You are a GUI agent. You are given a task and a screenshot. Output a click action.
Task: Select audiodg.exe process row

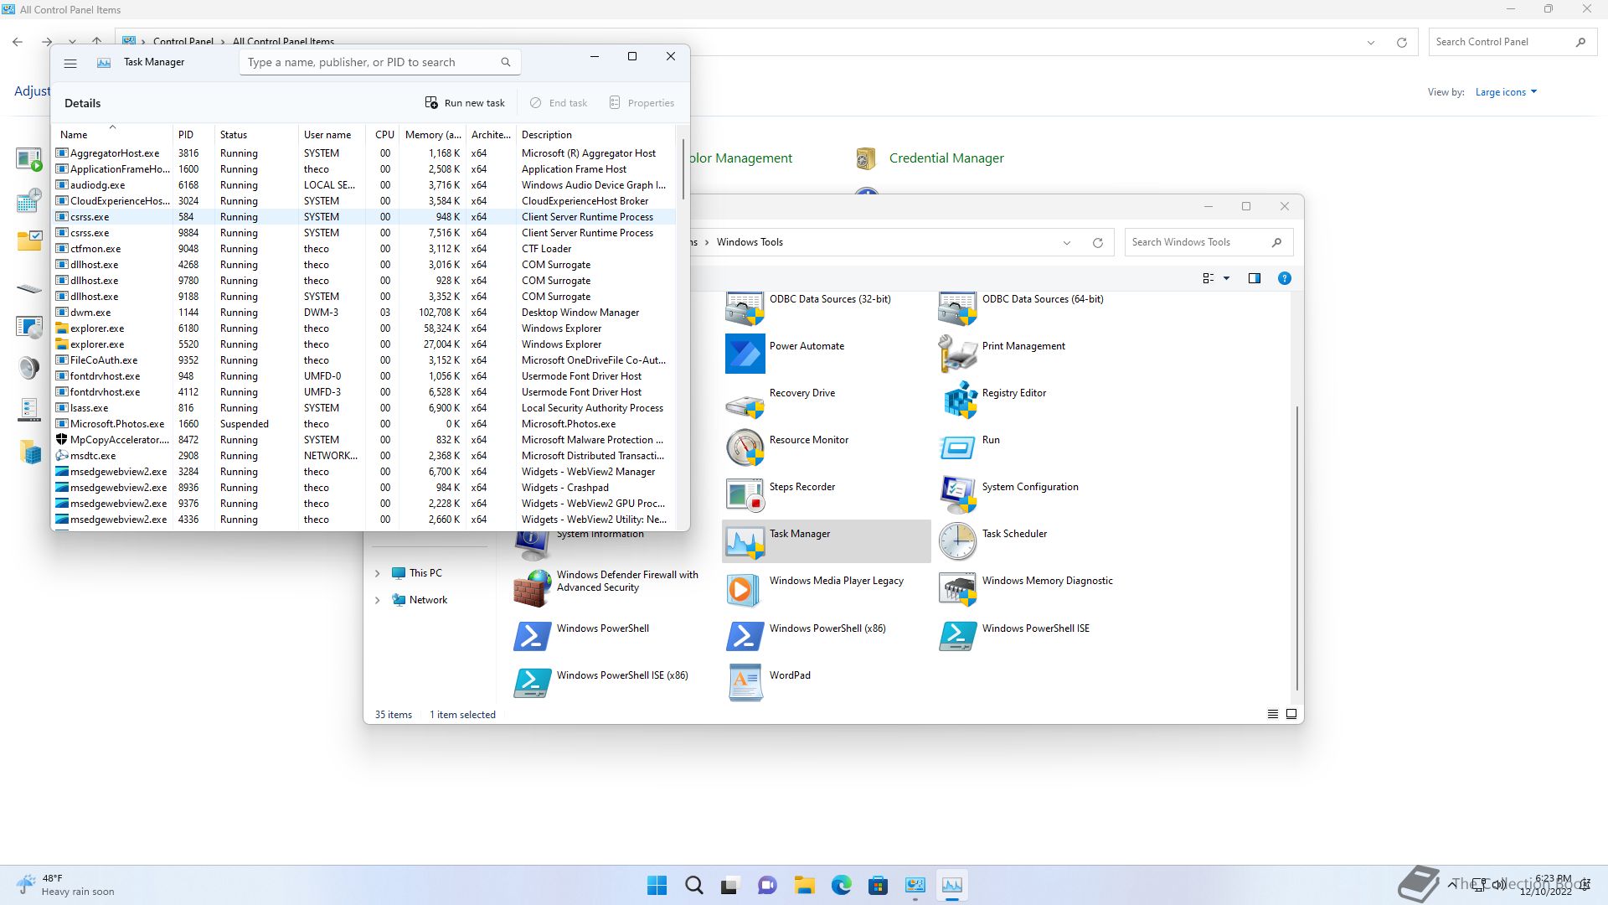(x=364, y=185)
